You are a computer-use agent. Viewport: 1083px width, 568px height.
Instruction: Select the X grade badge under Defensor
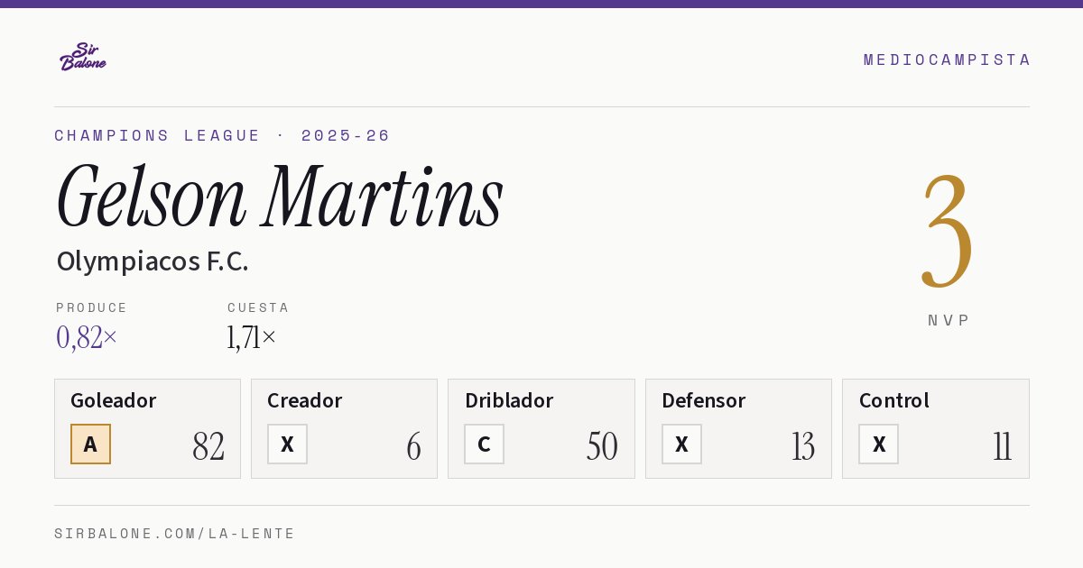[681, 444]
